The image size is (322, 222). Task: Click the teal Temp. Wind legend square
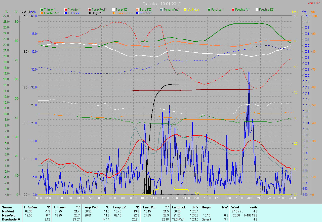click(x=161, y=10)
